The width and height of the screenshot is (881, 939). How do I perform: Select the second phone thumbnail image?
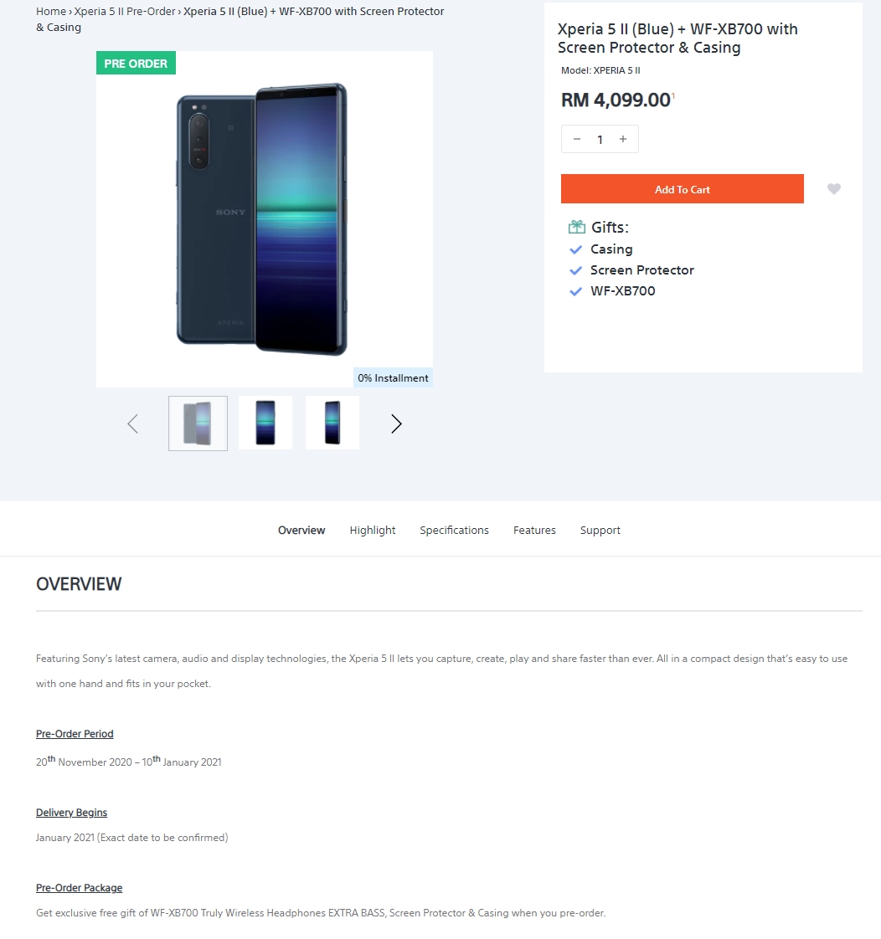[265, 423]
